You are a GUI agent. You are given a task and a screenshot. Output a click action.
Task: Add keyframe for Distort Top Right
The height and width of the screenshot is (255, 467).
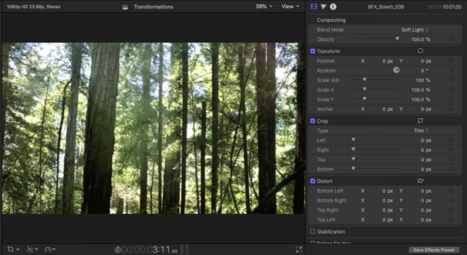451,210
